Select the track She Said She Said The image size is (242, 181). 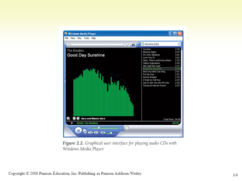pyautogui.click(x=161, y=66)
